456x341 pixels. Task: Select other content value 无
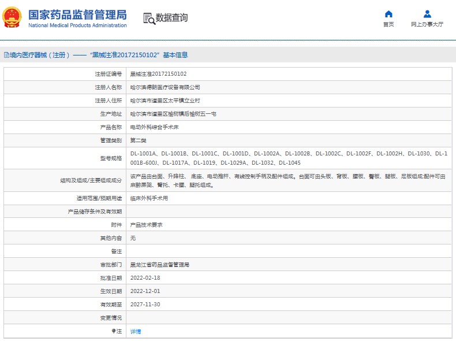(133, 238)
